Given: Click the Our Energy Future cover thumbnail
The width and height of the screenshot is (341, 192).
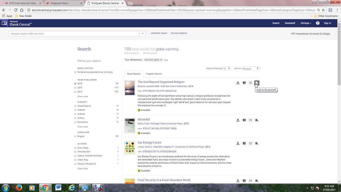Looking at the screenshot, I should coord(130,148).
